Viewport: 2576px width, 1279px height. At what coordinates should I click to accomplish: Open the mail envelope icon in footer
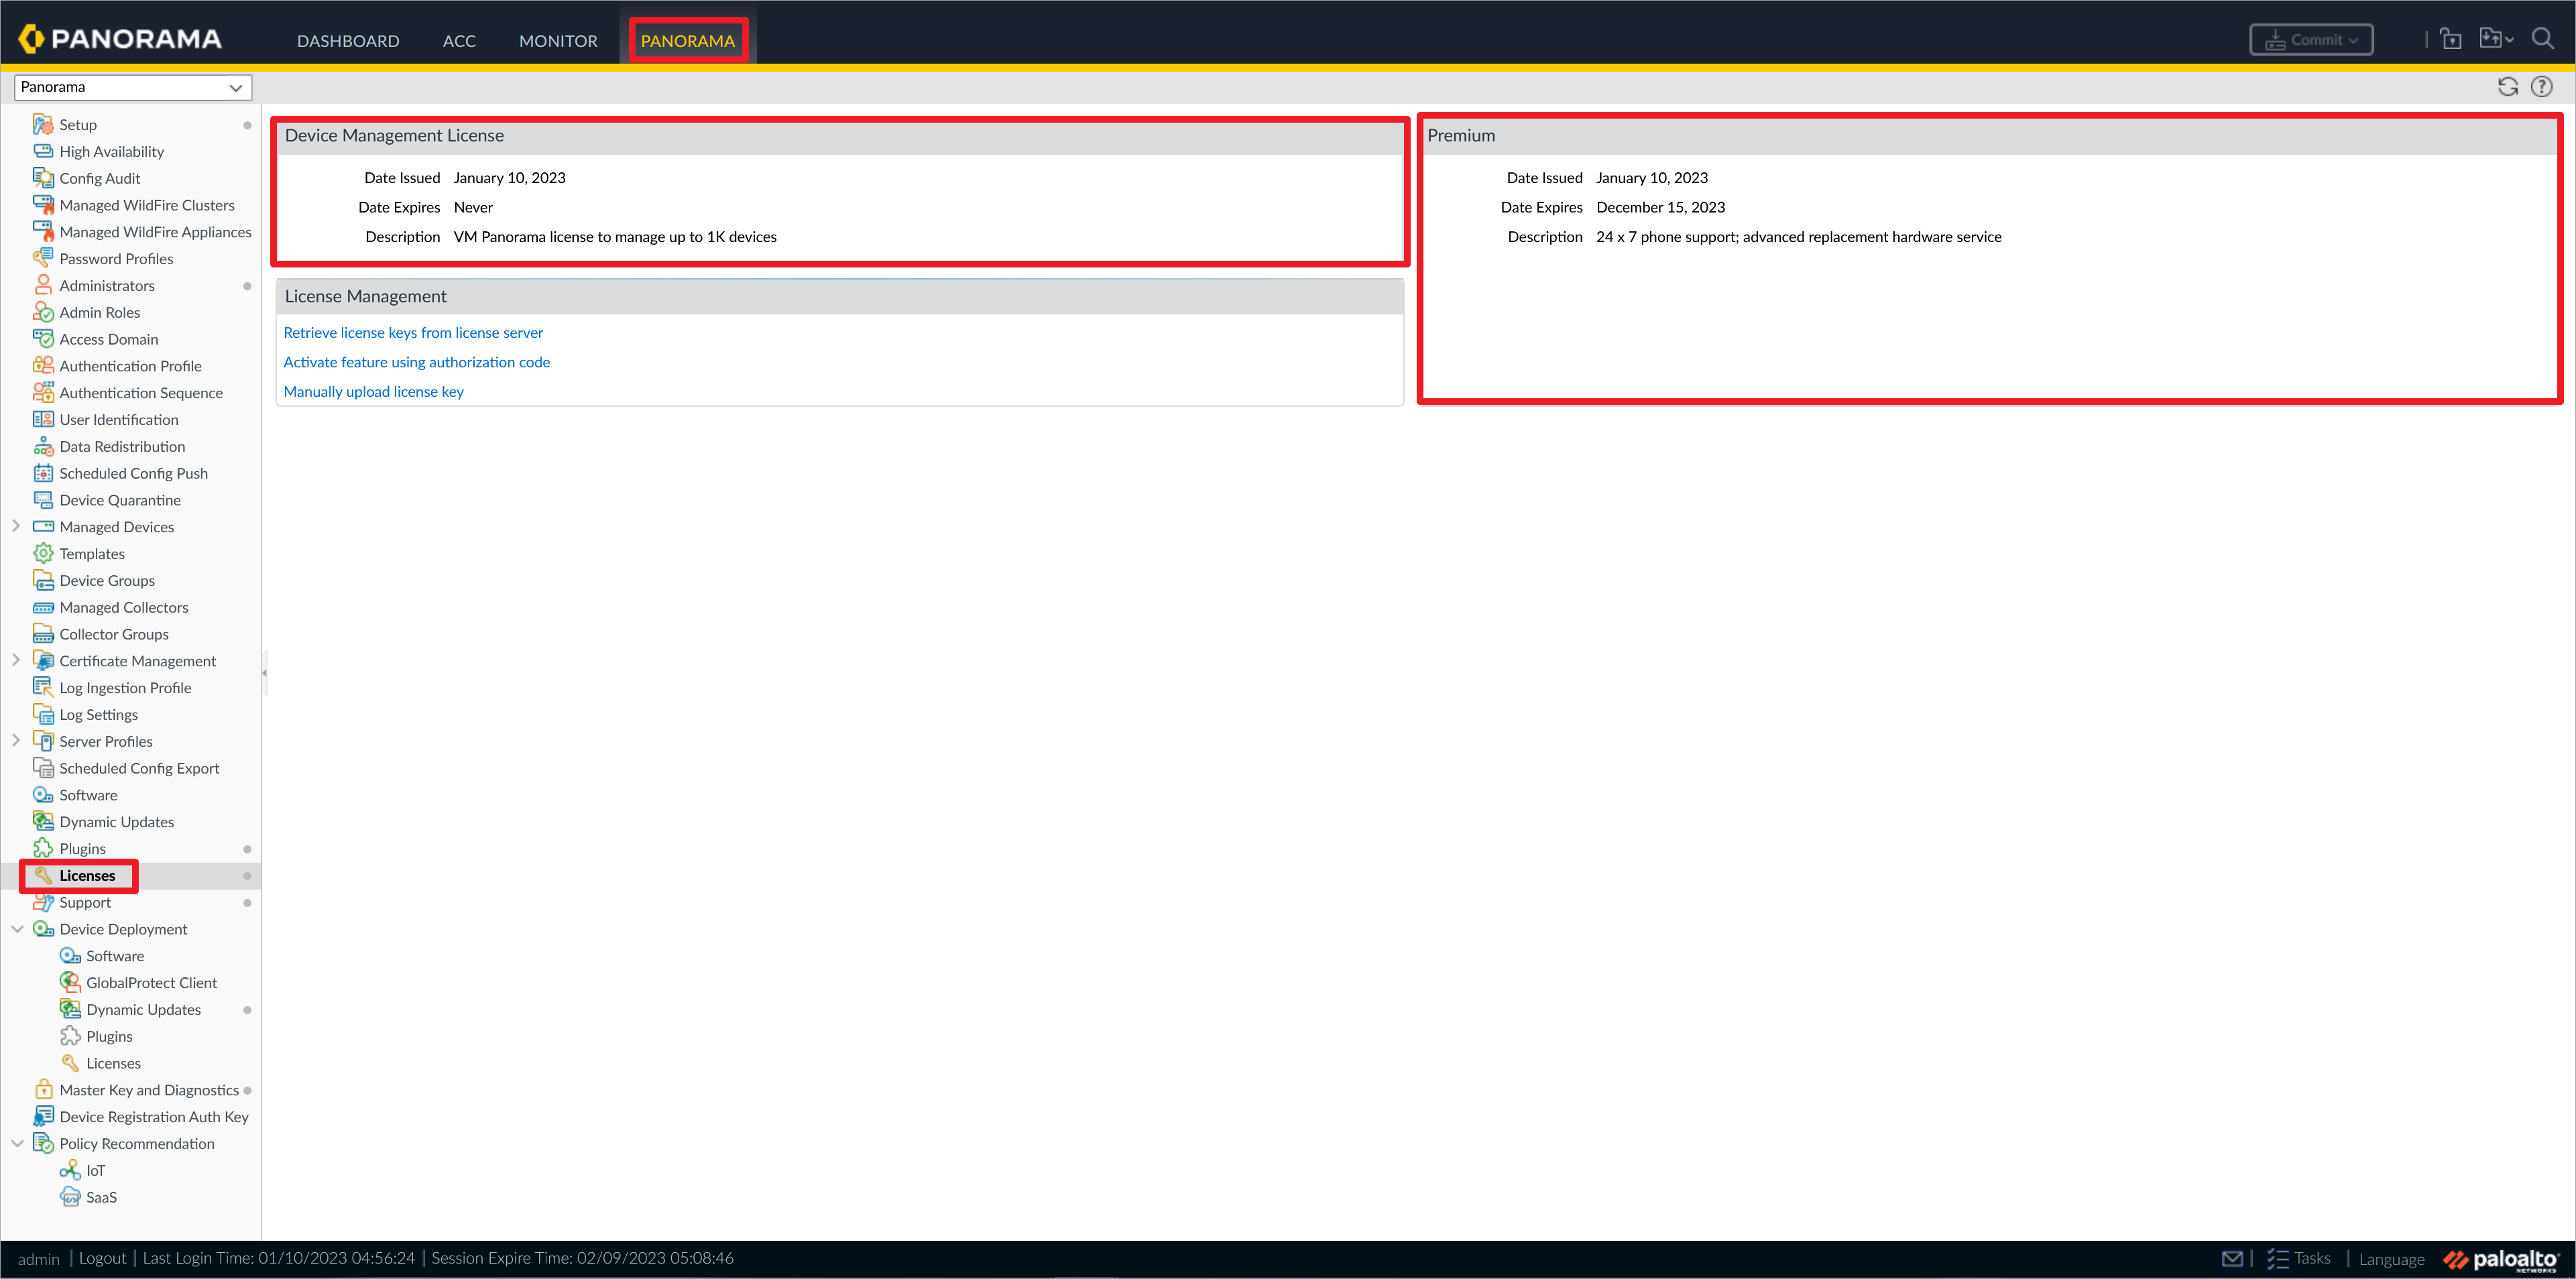(2232, 1258)
